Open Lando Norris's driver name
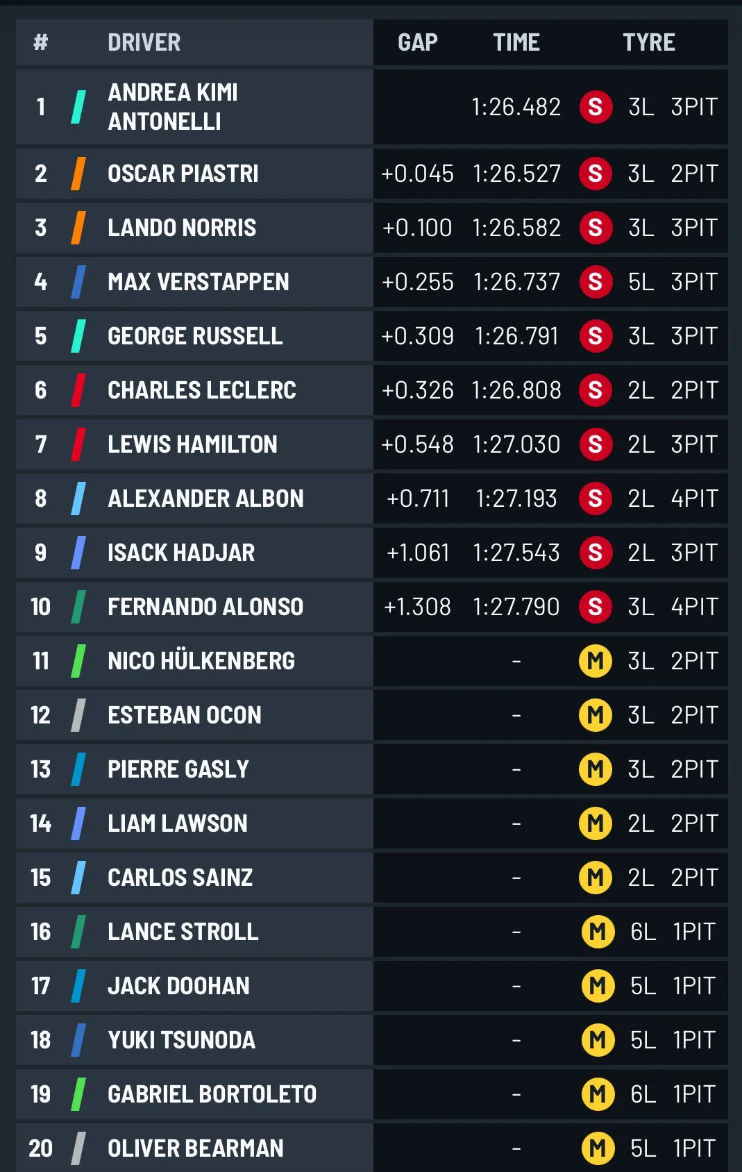 click(182, 228)
